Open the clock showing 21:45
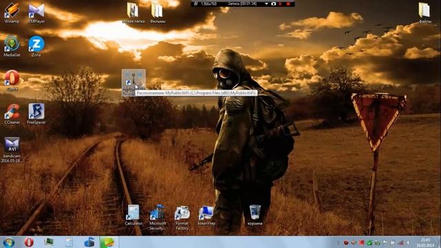The height and width of the screenshot is (248, 441). (426, 242)
